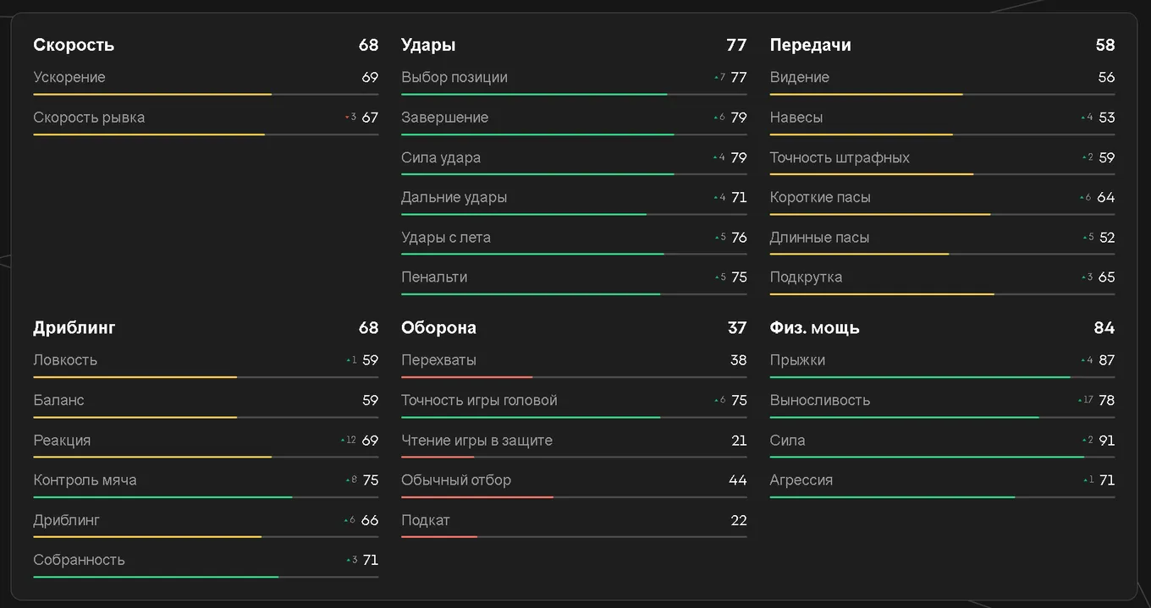Click the Завершение attribute label
This screenshot has width=1151, height=608.
coord(444,118)
